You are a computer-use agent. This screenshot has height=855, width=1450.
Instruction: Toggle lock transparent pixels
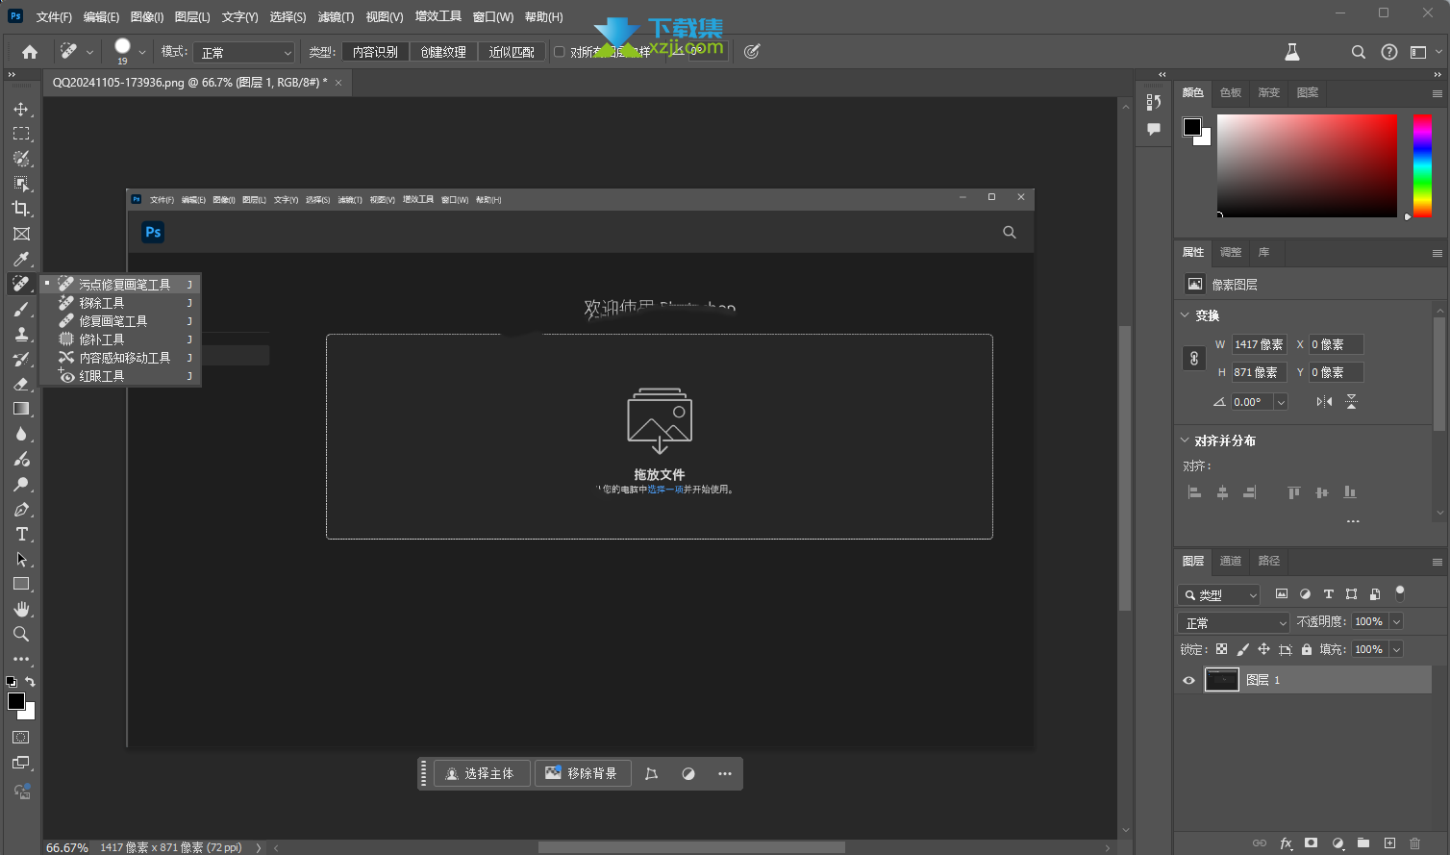1221,649
